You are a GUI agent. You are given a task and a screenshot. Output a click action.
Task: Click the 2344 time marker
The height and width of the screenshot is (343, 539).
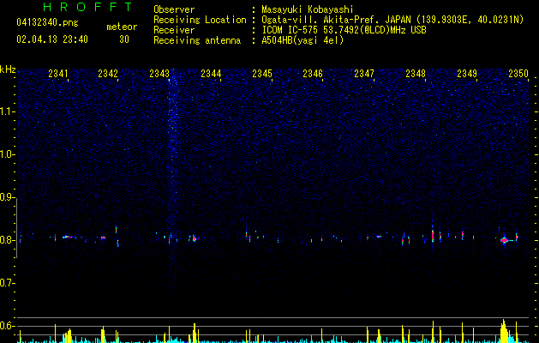click(211, 73)
